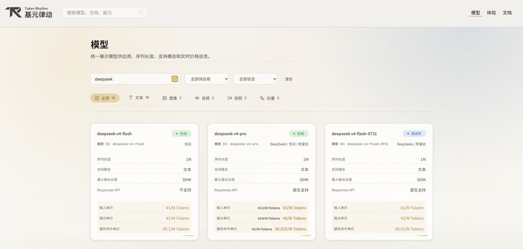Click 原生支持 on the deepseek-v4-flash-0731 card

point(418,190)
